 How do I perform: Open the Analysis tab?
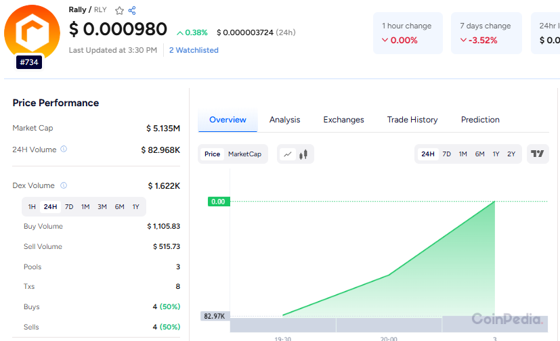pyautogui.click(x=284, y=120)
